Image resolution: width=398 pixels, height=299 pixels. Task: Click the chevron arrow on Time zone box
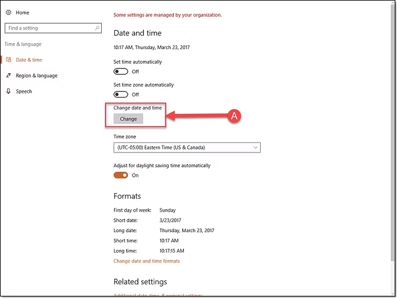click(255, 147)
